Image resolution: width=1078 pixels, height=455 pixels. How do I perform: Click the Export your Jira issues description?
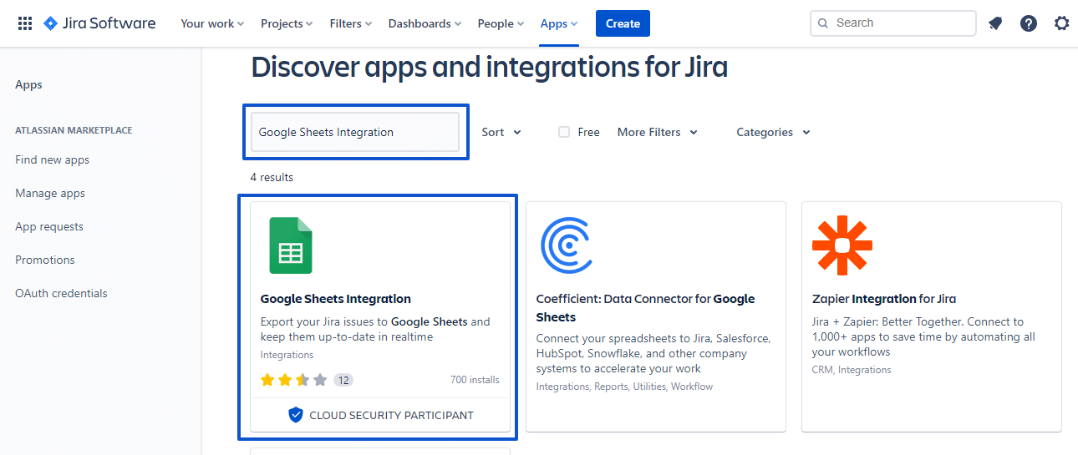point(375,329)
